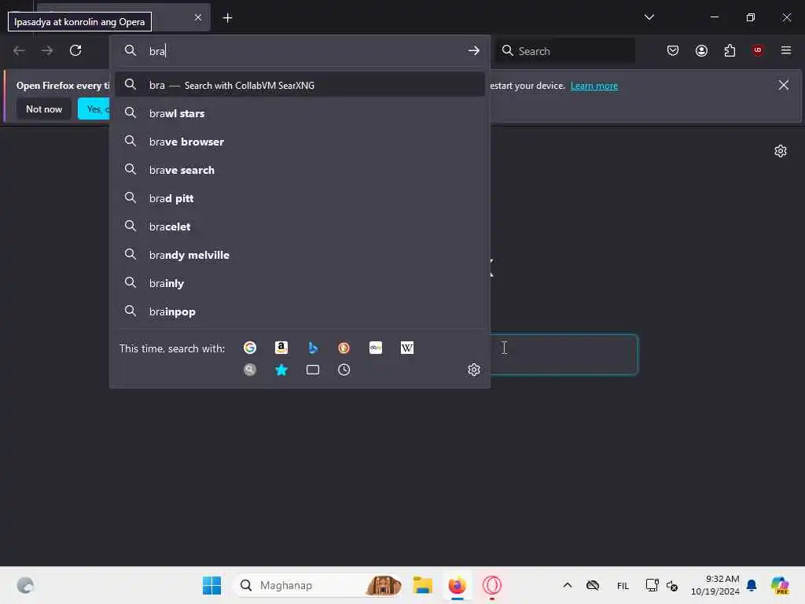Click the cyan Yes button in notification
The image size is (805, 604).
click(94, 109)
